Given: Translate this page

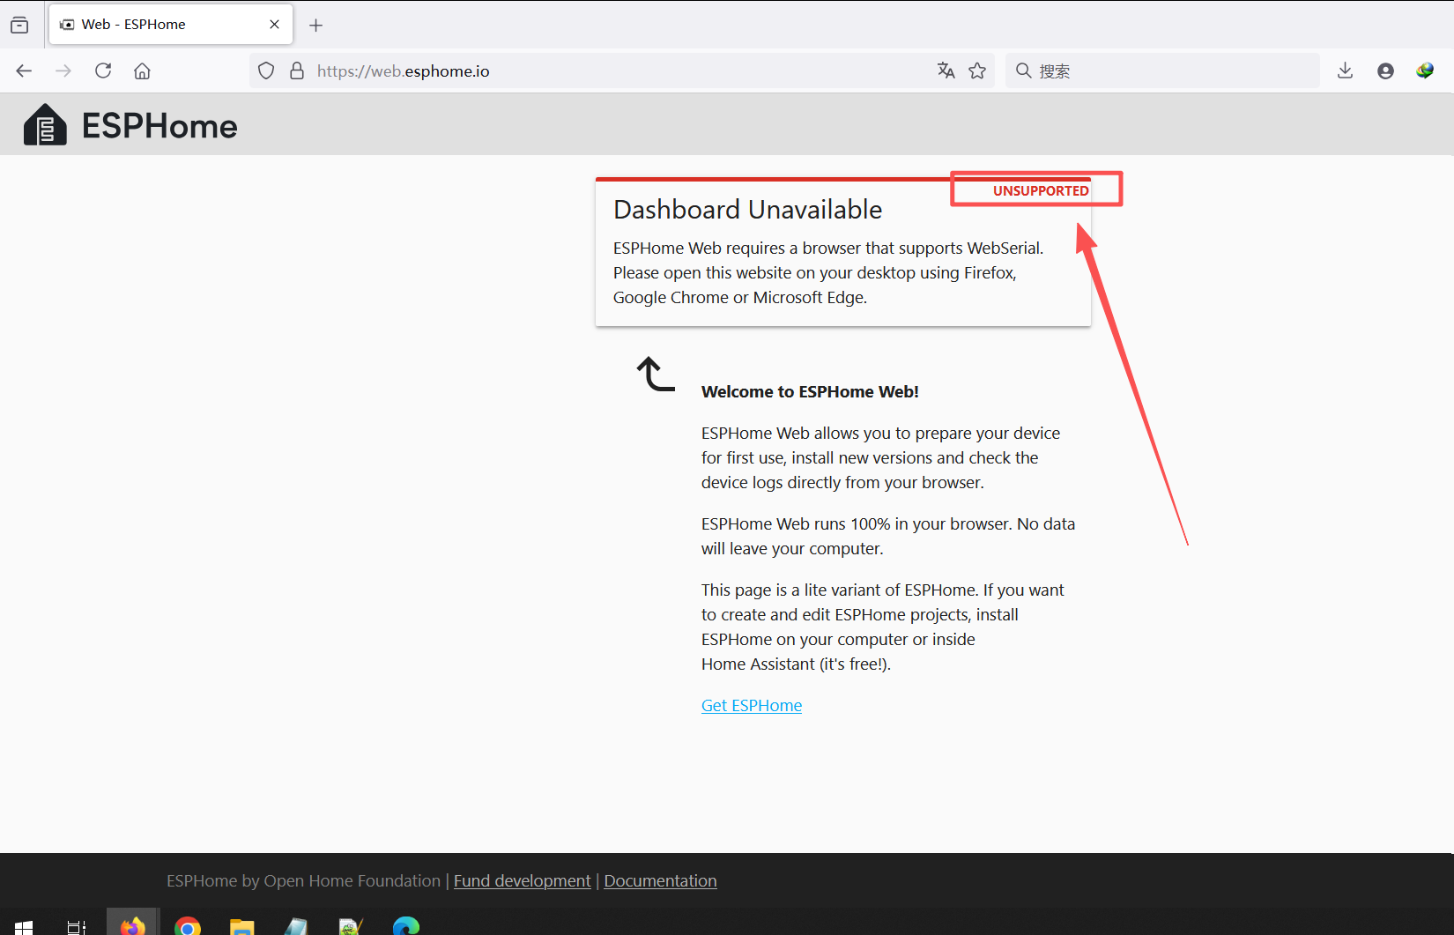Looking at the screenshot, I should pos(946,71).
